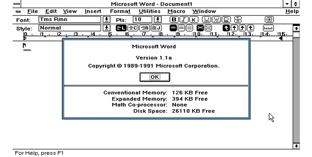Choose the left tab stop icon

[226, 28]
